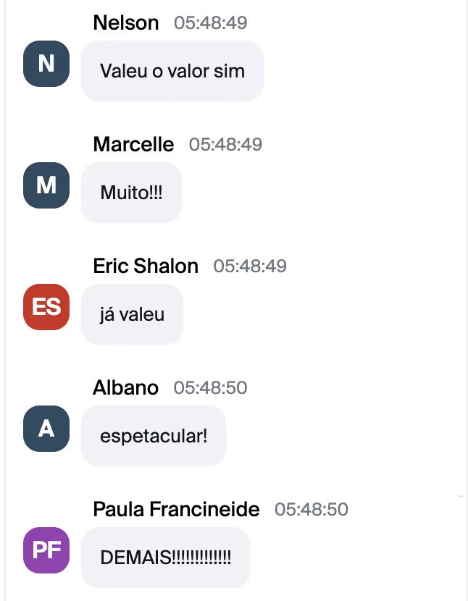Select the "Valeu o valor sim" message bubble
This screenshot has height=601, width=468.
click(172, 71)
